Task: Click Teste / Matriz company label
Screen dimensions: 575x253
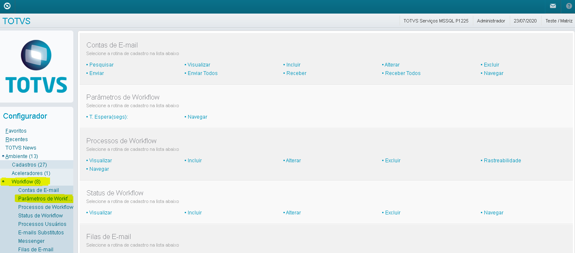Action: 559,21
